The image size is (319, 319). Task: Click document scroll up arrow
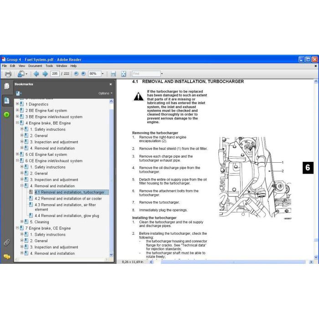click(x=316, y=82)
